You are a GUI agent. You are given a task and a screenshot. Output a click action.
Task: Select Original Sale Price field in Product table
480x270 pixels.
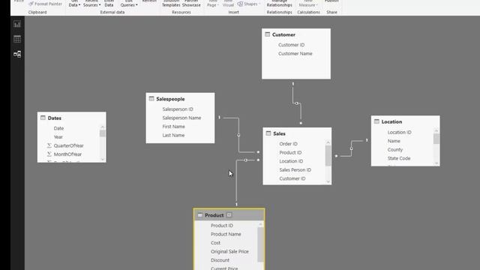click(x=229, y=251)
